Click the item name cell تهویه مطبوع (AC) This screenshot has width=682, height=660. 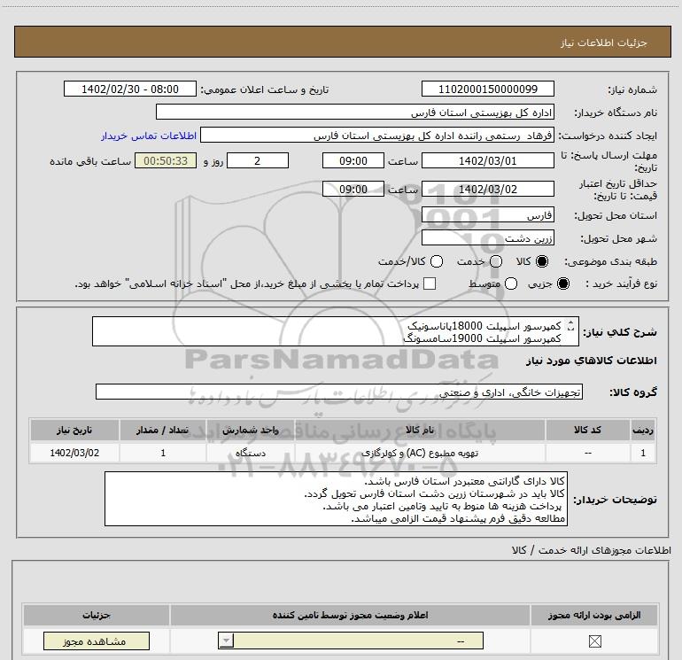pos(420,453)
